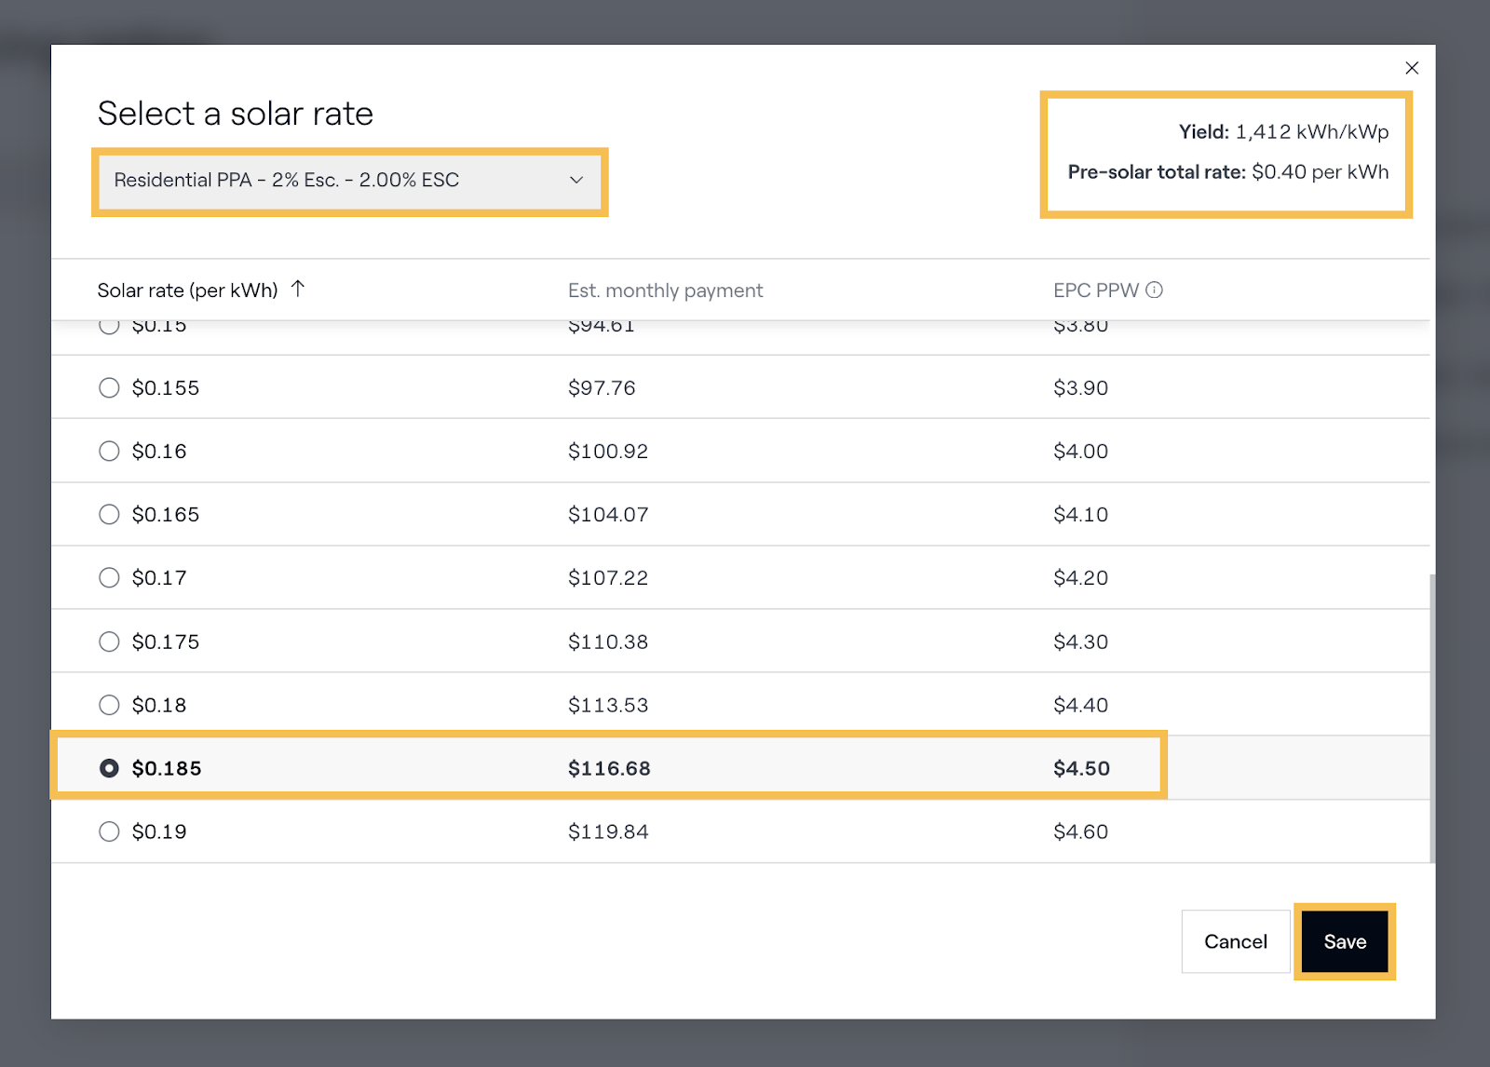This screenshot has height=1067, width=1490.
Task: Select the $0.155 solar rate radio
Action: coord(109,388)
